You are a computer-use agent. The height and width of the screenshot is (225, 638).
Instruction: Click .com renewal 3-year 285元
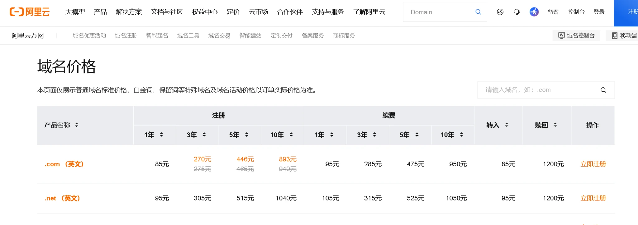[373, 164]
